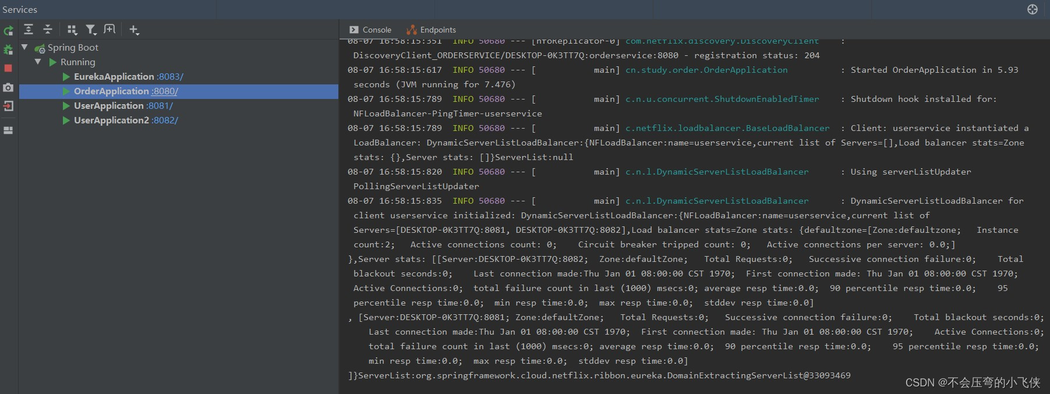
Task: Switch to the Console tab
Action: [370, 30]
